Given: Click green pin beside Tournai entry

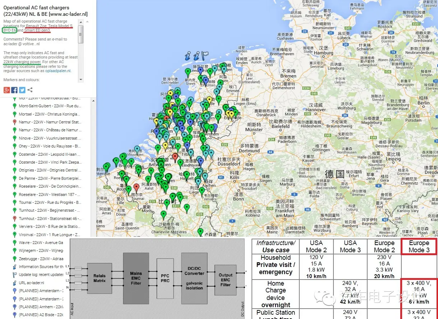Looking at the screenshot, I should (x=14, y=203).
